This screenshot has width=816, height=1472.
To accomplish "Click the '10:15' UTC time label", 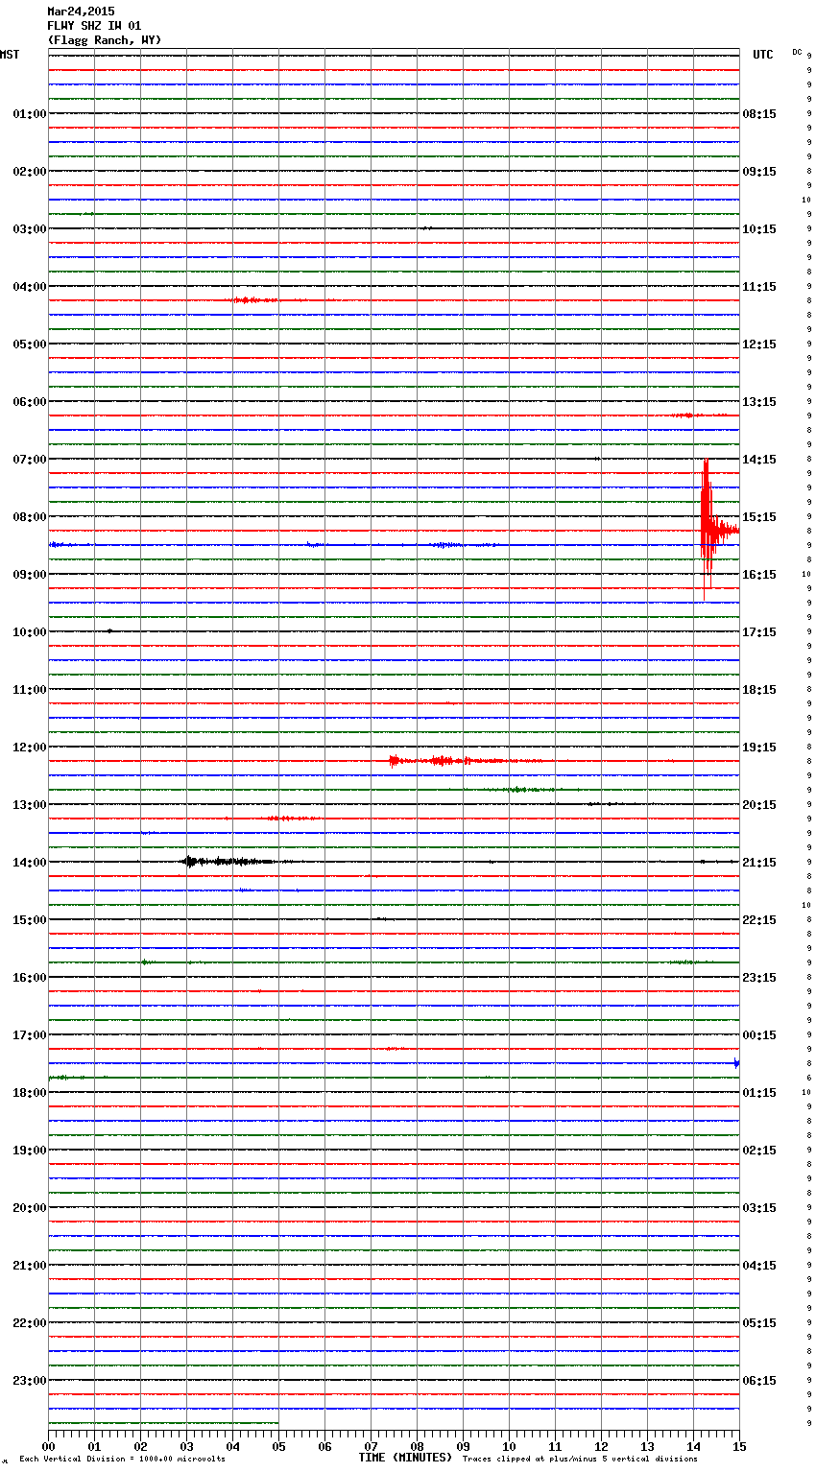I will point(759,229).
